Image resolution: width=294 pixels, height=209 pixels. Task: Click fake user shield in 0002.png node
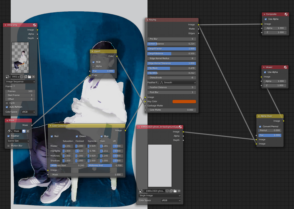click(x=22, y=77)
